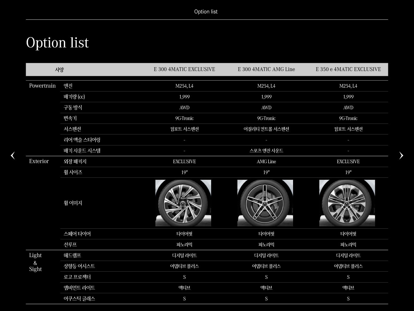Click the 스페어 타이어 row label

[77, 234]
